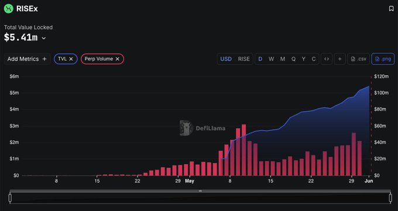398x211 pixels.
Task: Click the file icon in .png button
Action: click(x=377, y=59)
